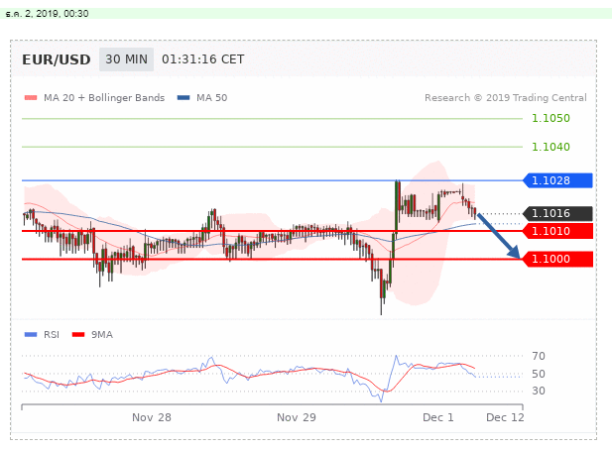Viewport: 612px width, 450px height.
Task: Click the 1.1050 resistance level label
Action: pos(551,118)
